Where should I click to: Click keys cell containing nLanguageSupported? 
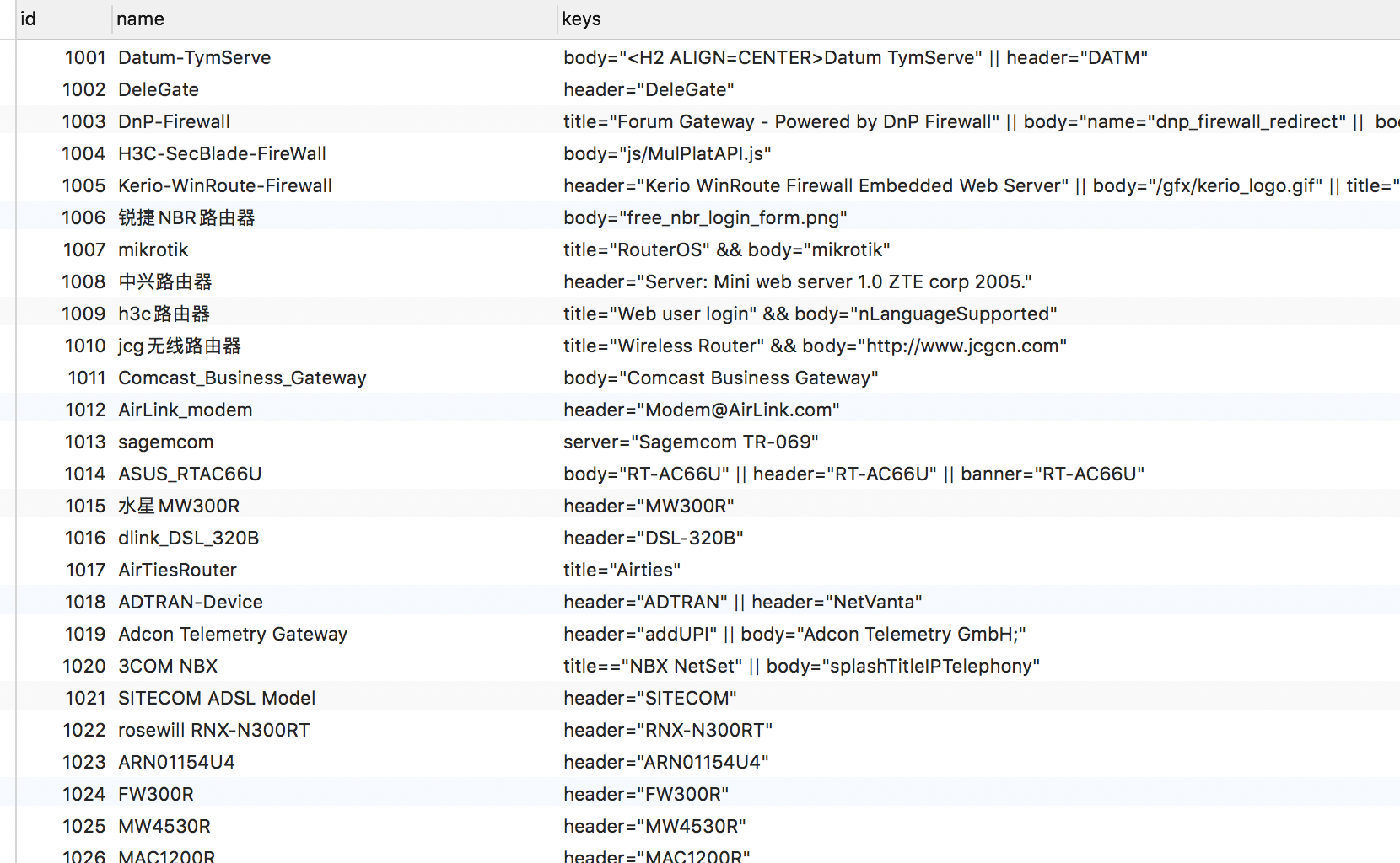click(x=979, y=314)
